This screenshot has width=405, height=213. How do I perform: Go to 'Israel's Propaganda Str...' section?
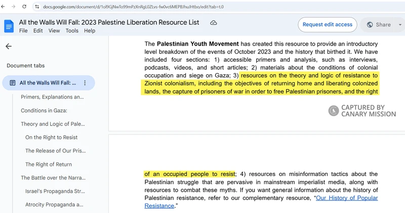[55, 191]
